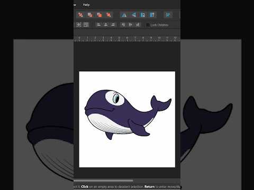Click the horizontal scrollbar below the canvas
The image size is (254, 190).
[x=103, y=180]
